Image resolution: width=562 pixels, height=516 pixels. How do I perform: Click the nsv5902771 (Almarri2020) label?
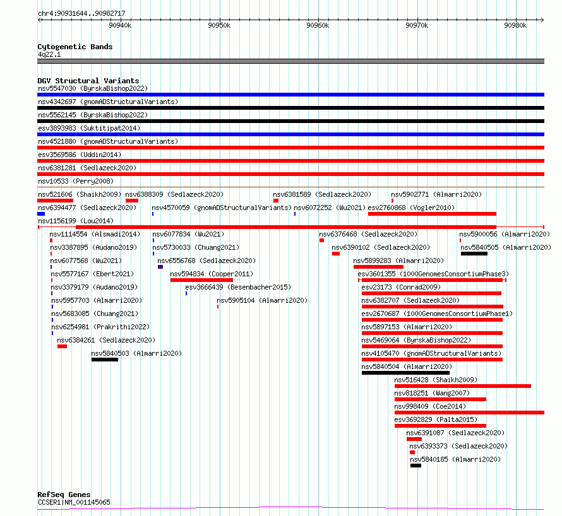[436, 194]
